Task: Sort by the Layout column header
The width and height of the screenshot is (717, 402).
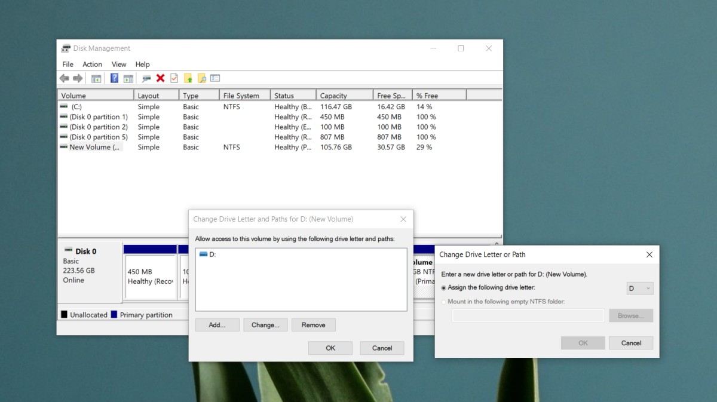Action: 157,96
